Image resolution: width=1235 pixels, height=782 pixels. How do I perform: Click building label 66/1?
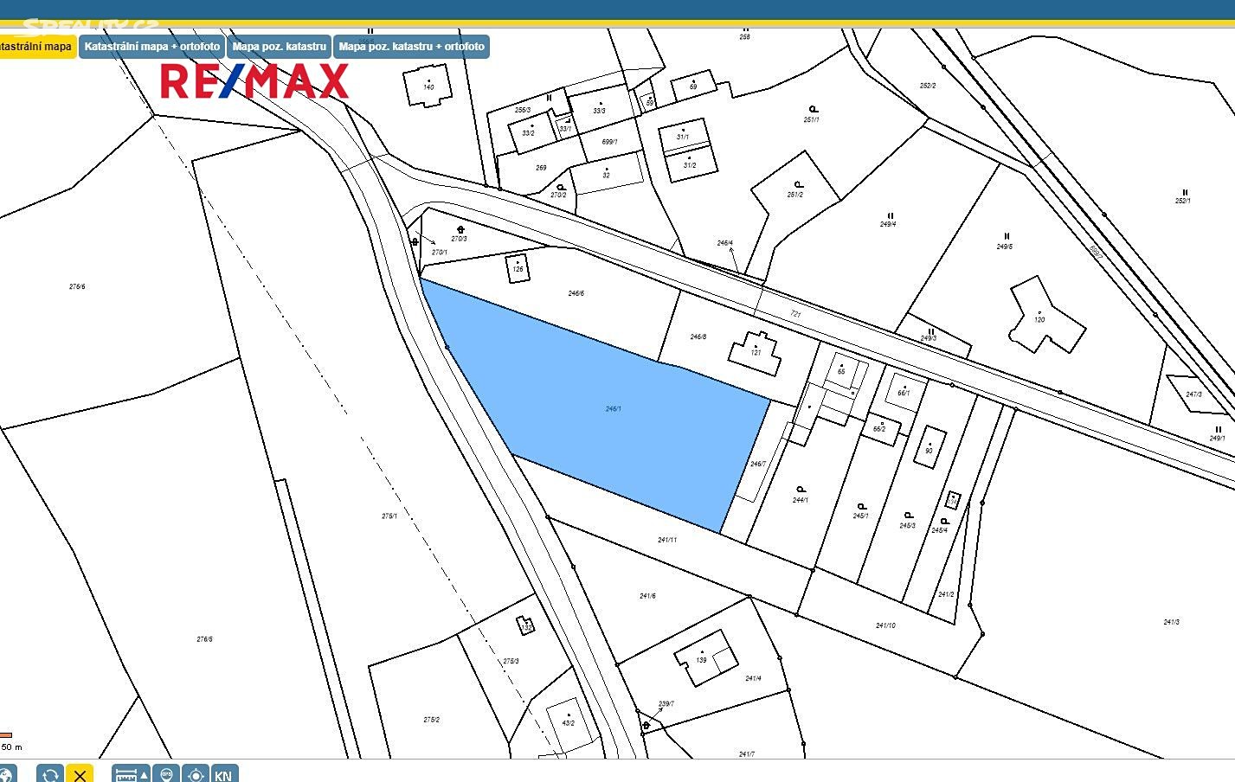904,394
